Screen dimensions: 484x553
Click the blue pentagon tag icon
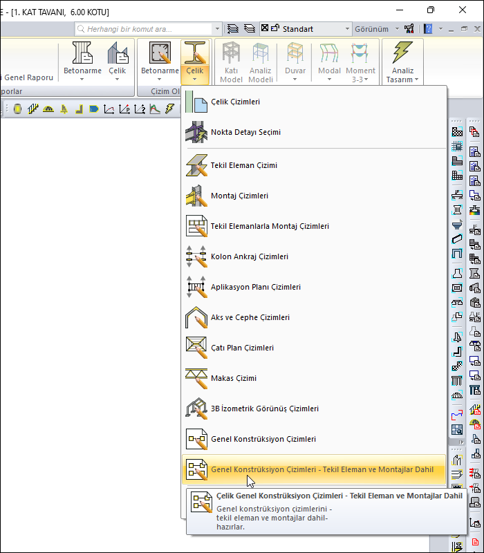(94, 109)
